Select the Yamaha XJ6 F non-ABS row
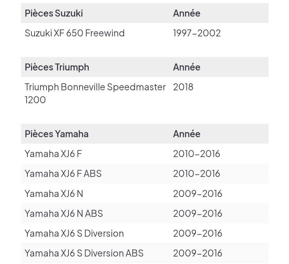The height and width of the screenshot is (264, 289). (x=53, y=154)
